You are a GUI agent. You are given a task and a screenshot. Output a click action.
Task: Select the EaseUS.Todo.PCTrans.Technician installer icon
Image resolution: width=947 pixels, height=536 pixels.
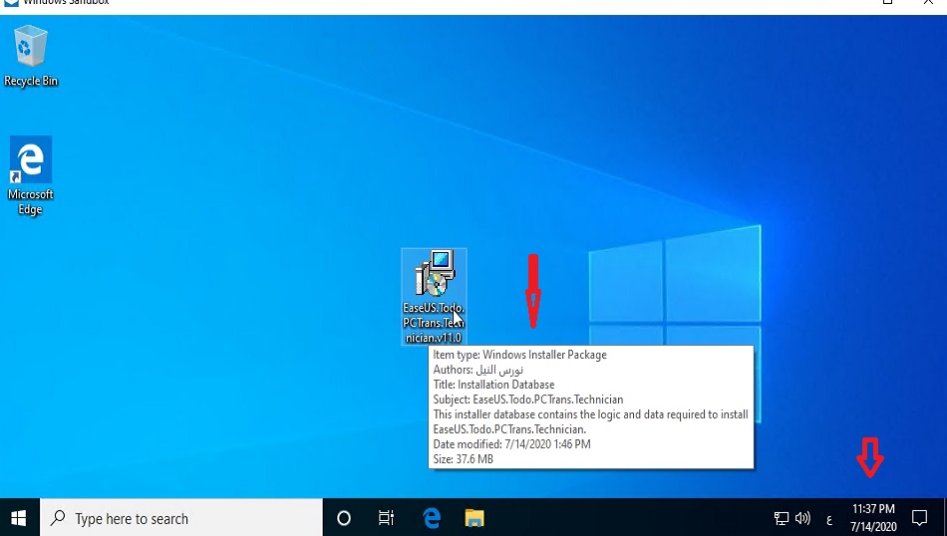pos(434,296)
